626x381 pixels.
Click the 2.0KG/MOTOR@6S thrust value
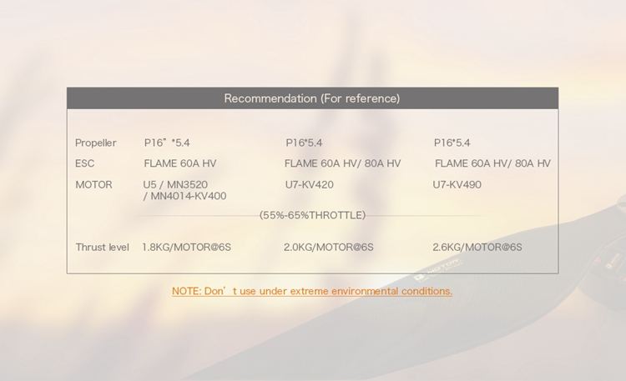(x=328, y=247)
